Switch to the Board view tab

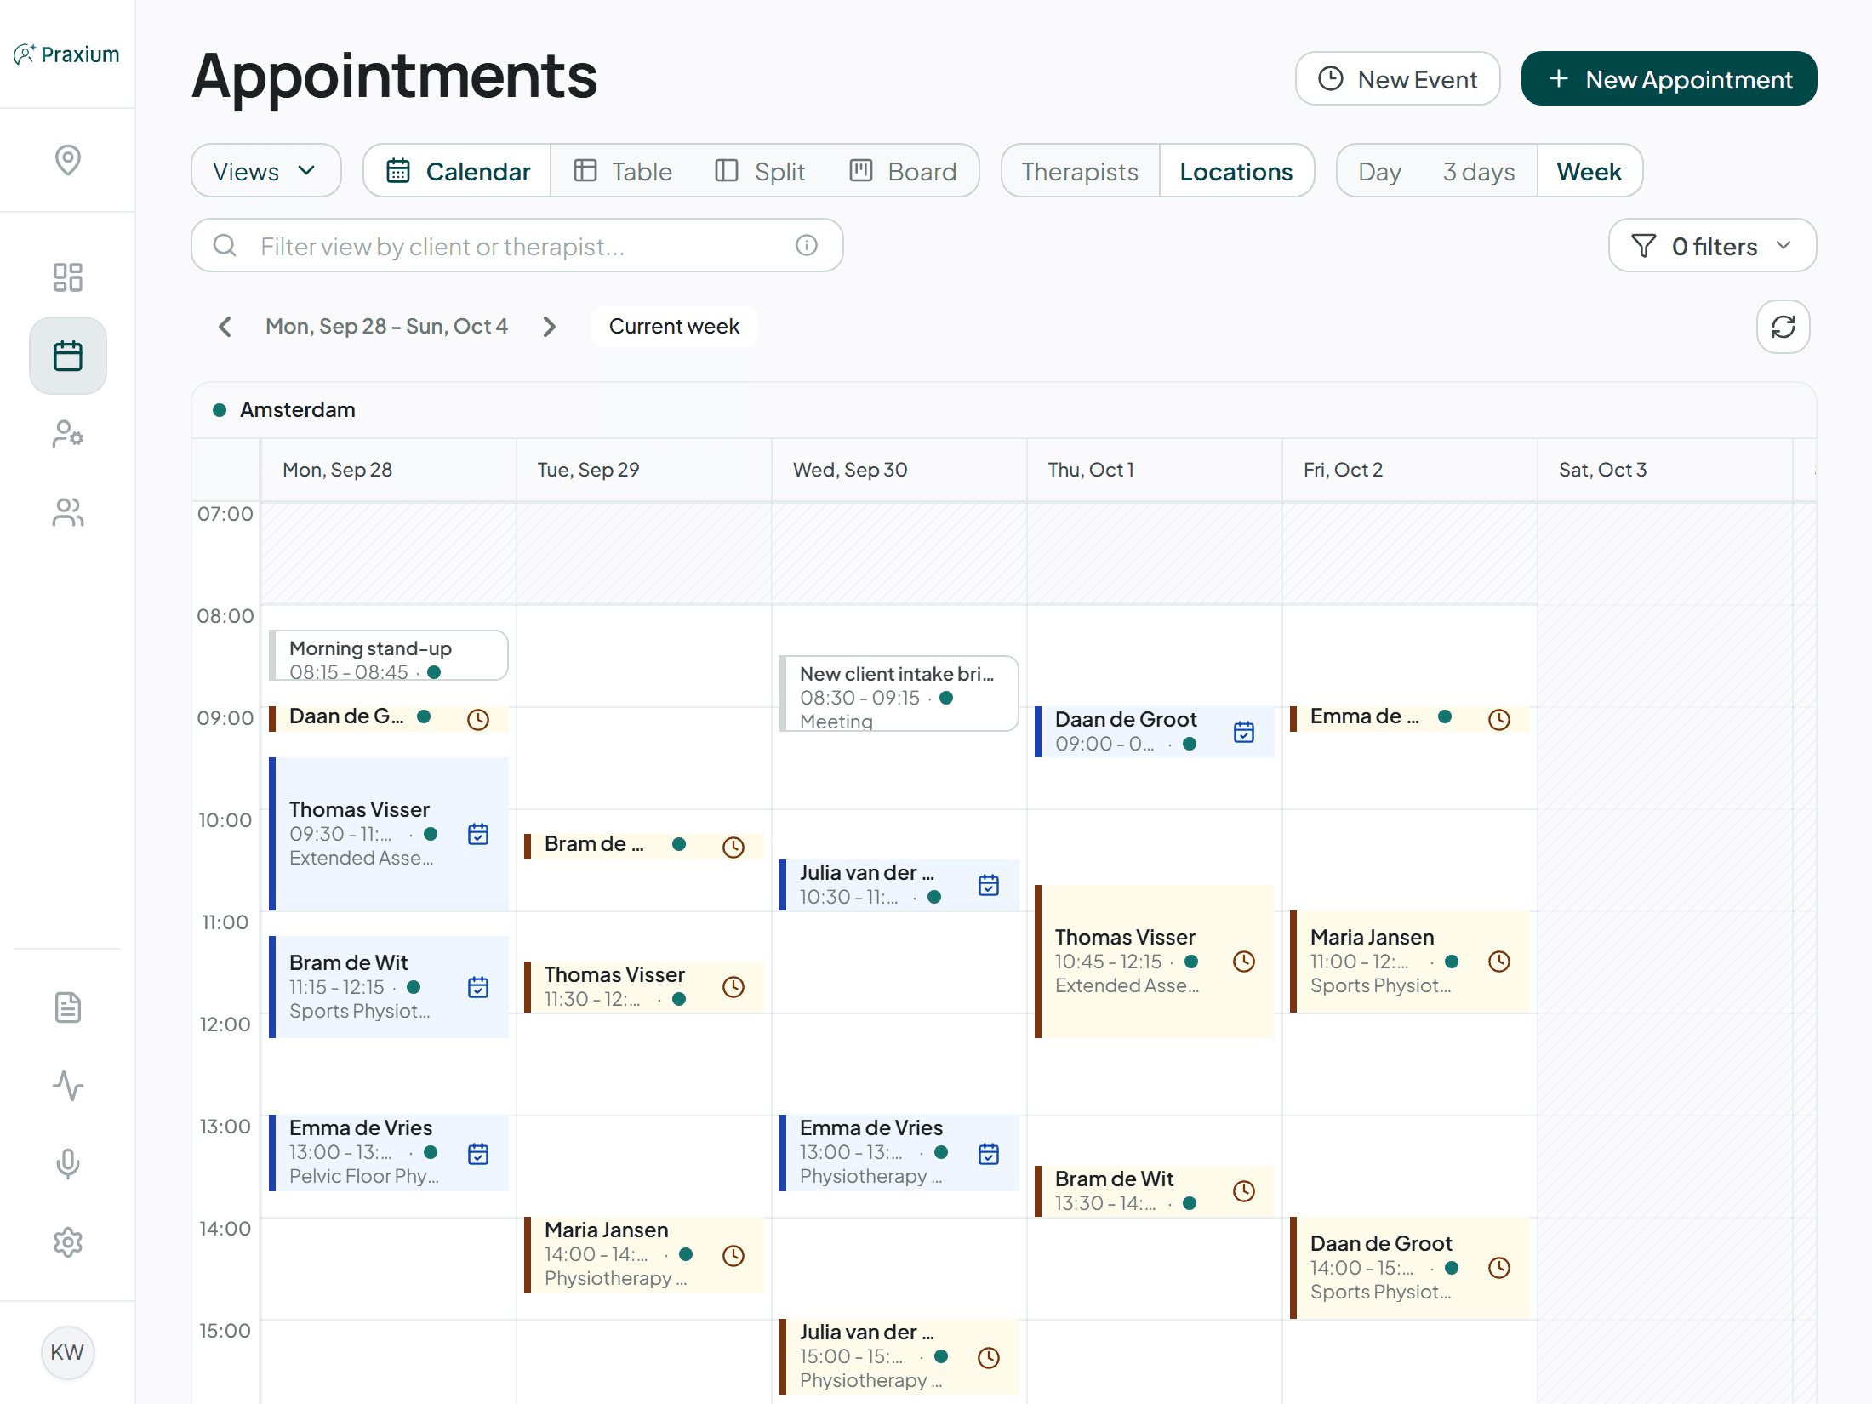click(x=902, y=171)
